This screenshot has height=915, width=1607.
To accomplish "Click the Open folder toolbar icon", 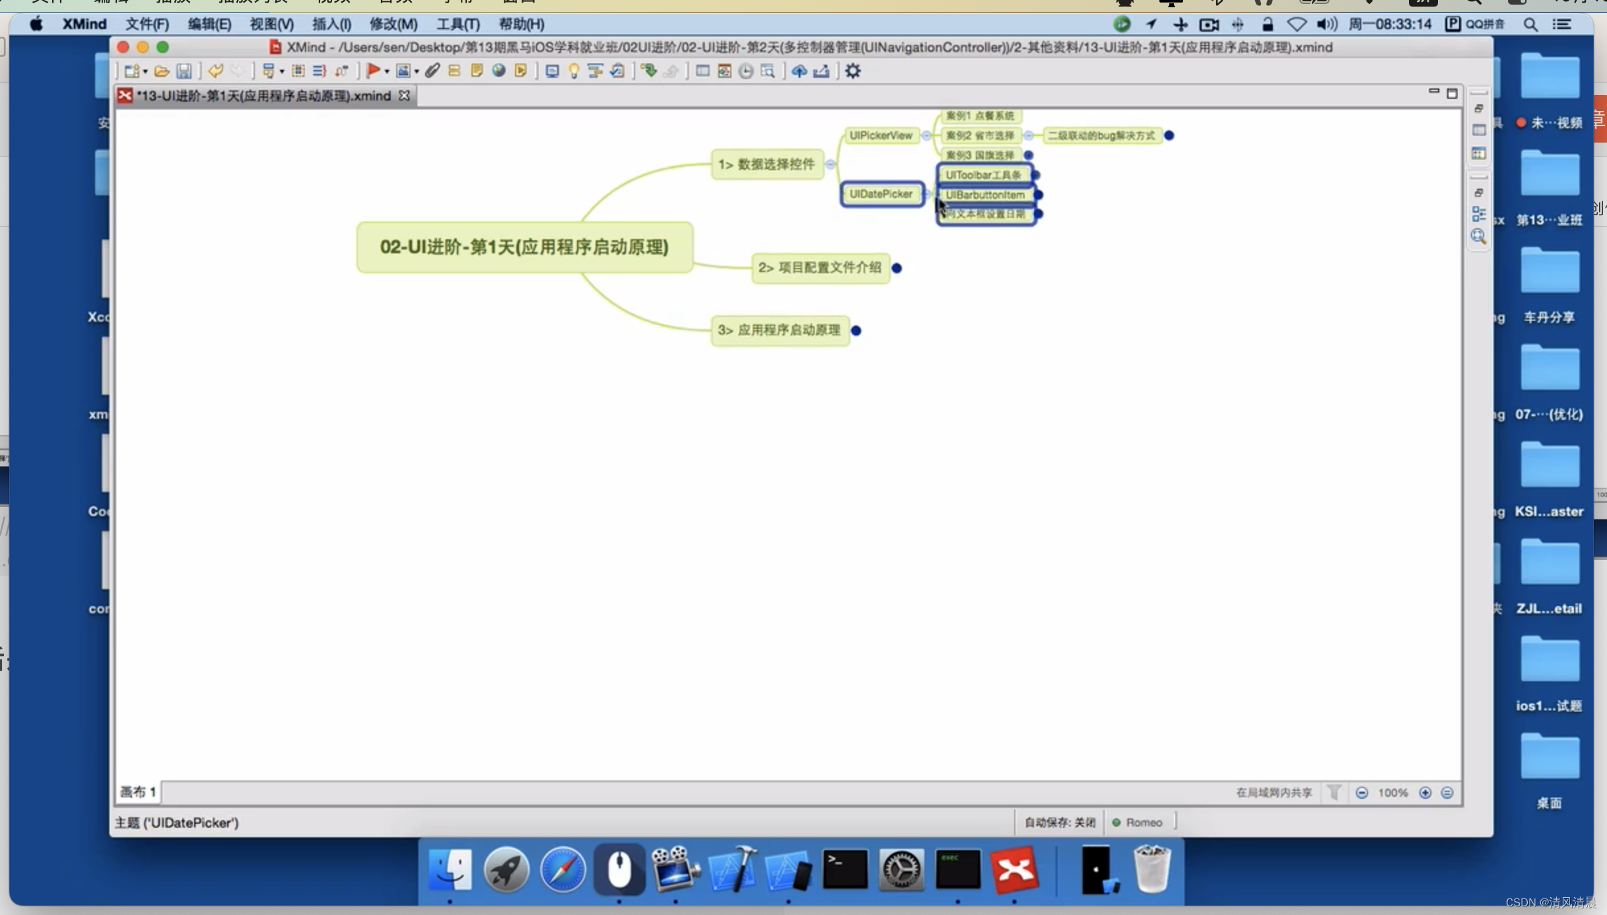I will pyautogui.click(x=162, y=71).
